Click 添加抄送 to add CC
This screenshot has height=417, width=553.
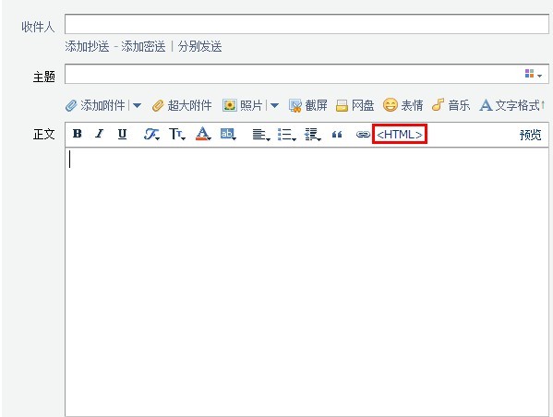(87, 46)
